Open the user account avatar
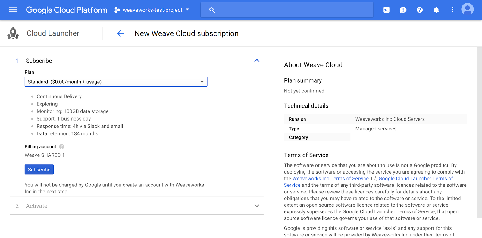Viewport: 482px width, 238px height. pyautogui.click(x=467, y=9)
